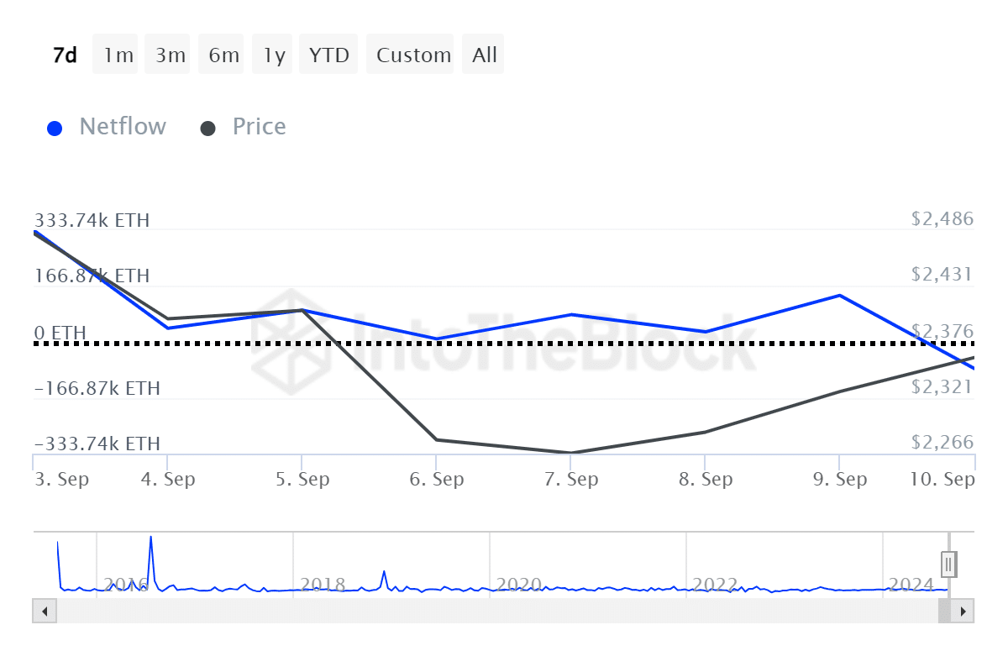The image size is (1008, 672).
Task: Click the $2,321 price axis value
Action: click(x=942, y=386)
